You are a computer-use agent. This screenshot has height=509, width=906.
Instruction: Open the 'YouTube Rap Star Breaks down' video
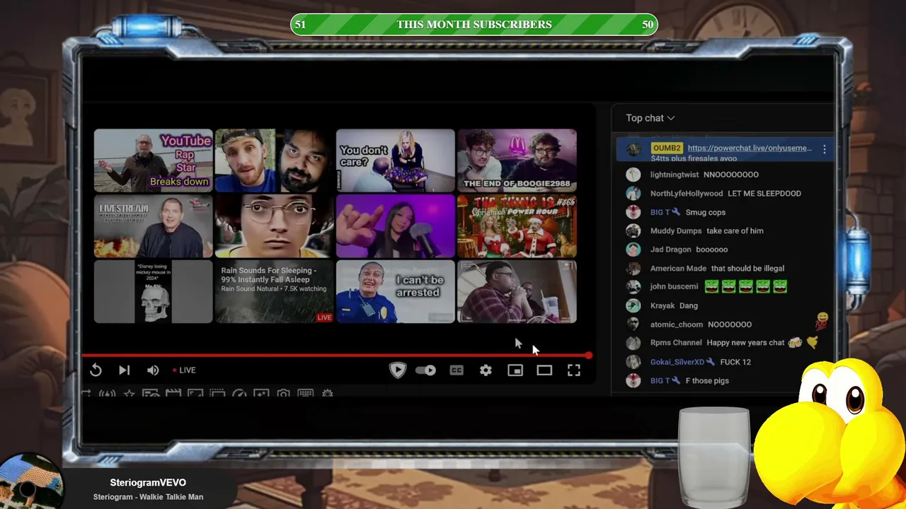coord(153,160)
